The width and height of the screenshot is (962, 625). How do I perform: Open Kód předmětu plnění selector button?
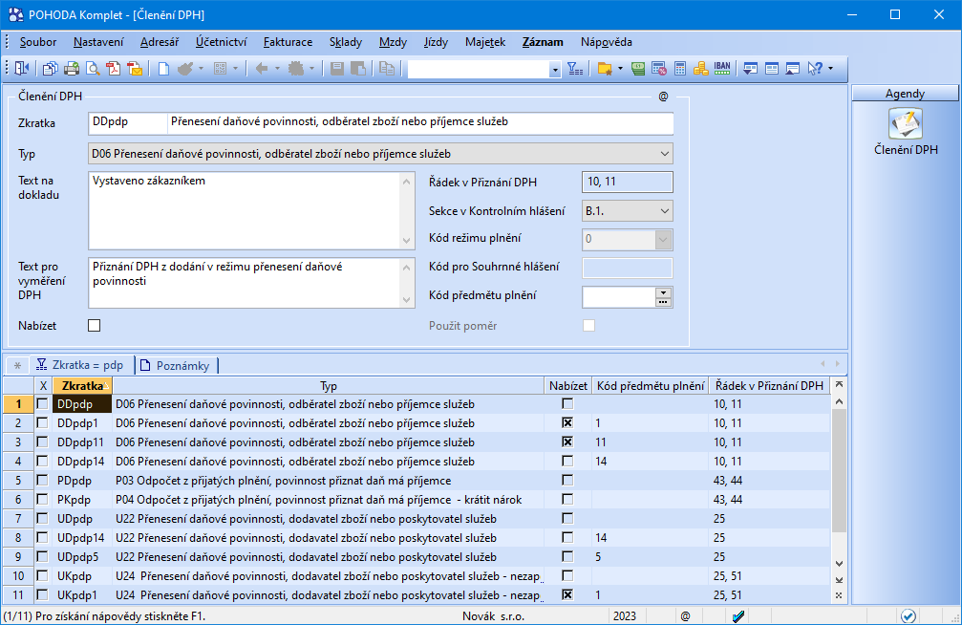663,297
